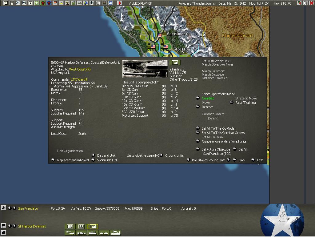The height and width of the screenshot is (242, 315).
Task: Click the red X exit game icon
Action: tap(311, 3)
